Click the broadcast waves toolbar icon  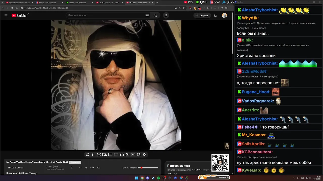(99, 155)
